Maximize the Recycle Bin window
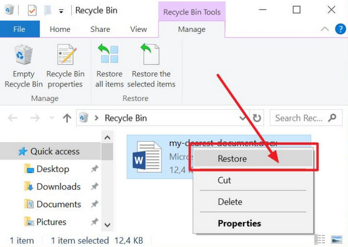The image size is (348, 247). 297,10
